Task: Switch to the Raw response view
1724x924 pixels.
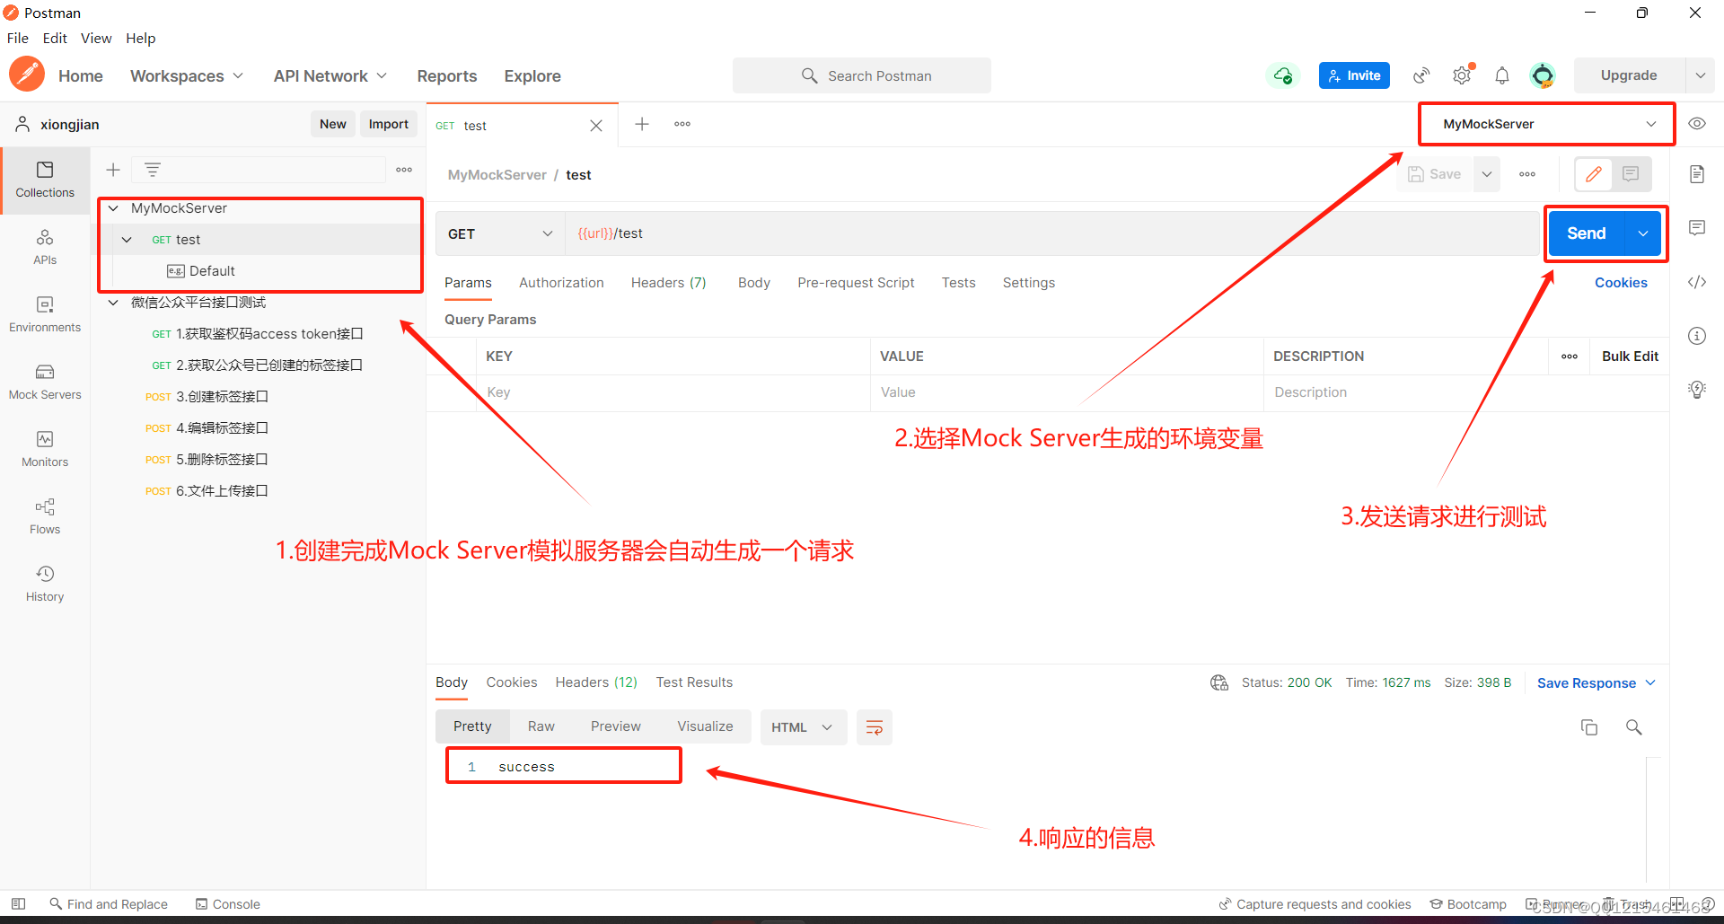Action: pyautogui.click(x=541, y=726)
